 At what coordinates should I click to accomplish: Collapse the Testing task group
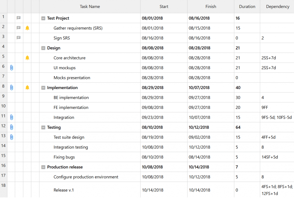point(43,127)
